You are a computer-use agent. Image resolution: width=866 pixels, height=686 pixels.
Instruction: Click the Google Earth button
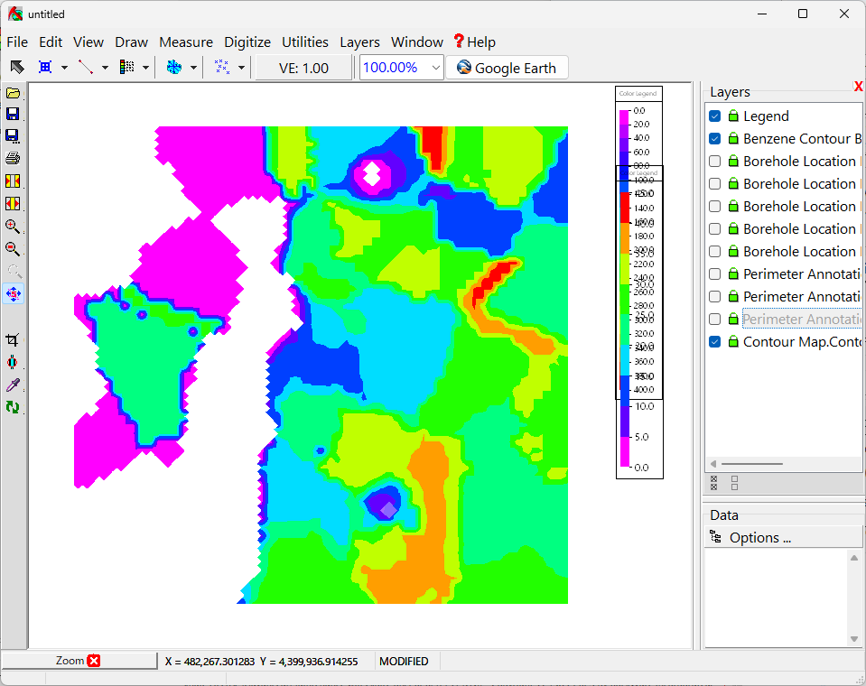(507, 68)
